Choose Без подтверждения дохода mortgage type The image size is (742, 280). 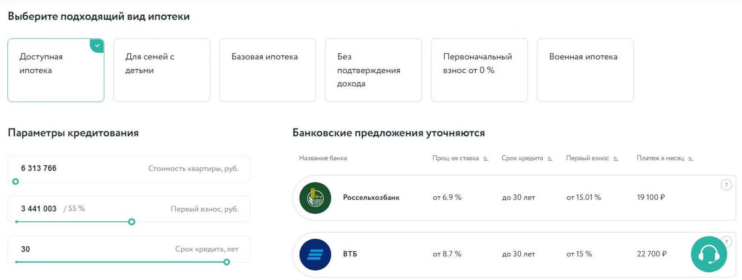(x=373, y=70)
